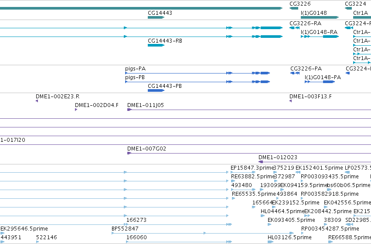
Task: Select the 193099 EST label
Action: click(270, 185)
